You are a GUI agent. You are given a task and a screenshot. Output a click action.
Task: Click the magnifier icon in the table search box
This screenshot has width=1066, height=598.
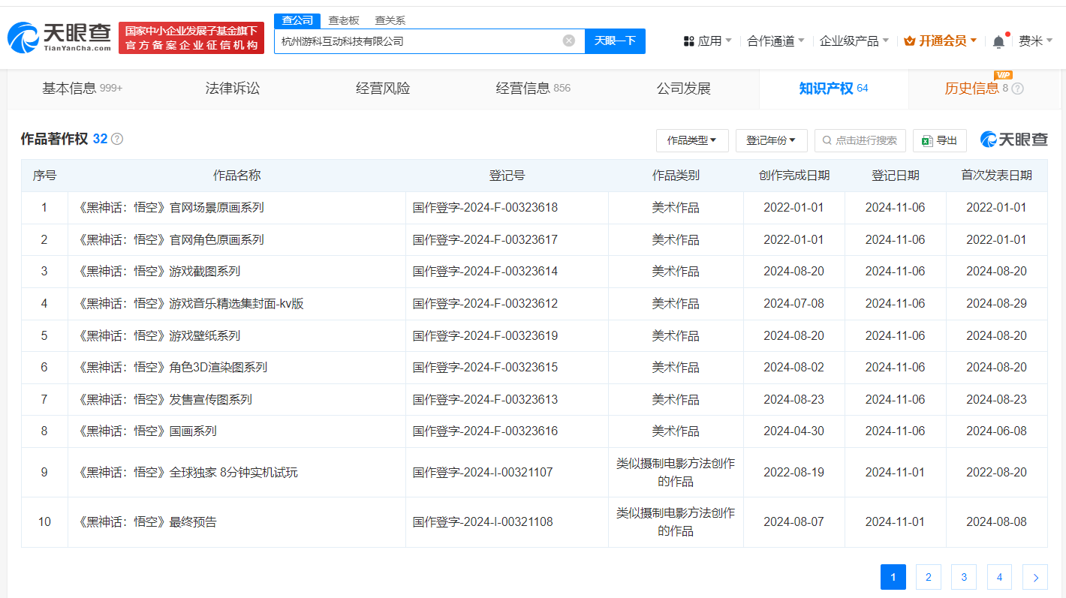827,140
